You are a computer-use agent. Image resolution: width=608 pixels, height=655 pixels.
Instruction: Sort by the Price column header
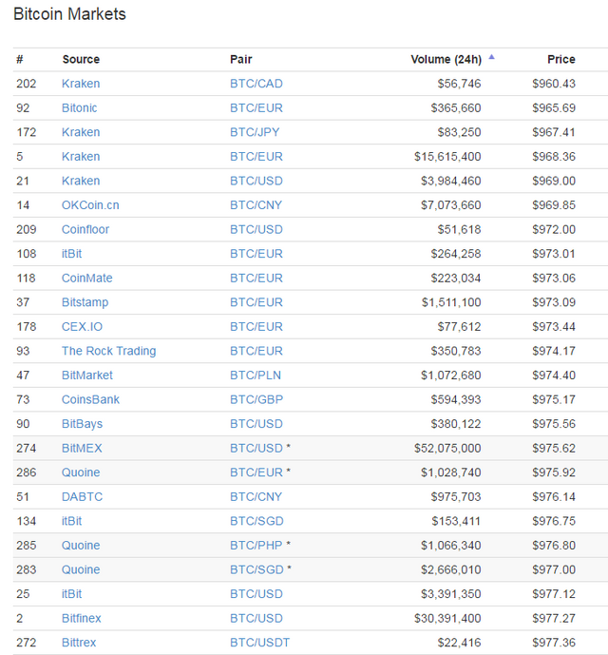pyautogui.click(x=561, y=59)
